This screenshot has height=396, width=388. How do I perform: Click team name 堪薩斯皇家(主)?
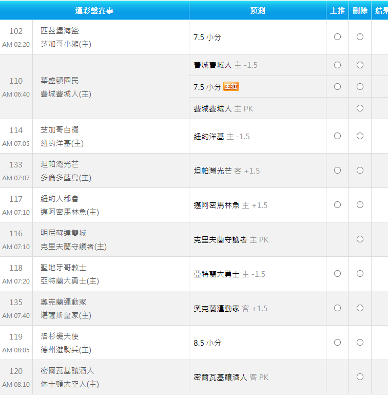66,315
